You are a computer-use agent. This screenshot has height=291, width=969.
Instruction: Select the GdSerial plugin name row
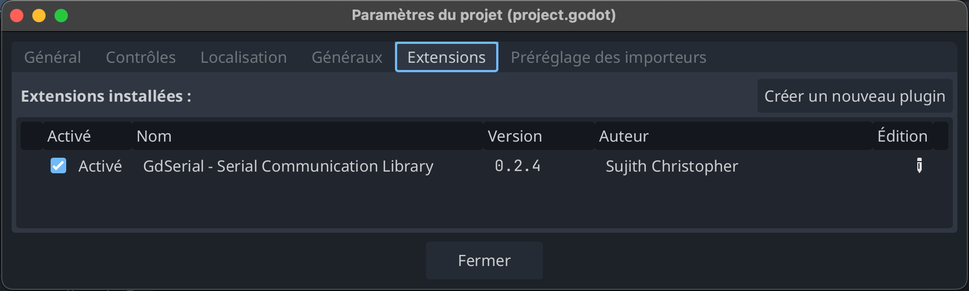(288, 166)
